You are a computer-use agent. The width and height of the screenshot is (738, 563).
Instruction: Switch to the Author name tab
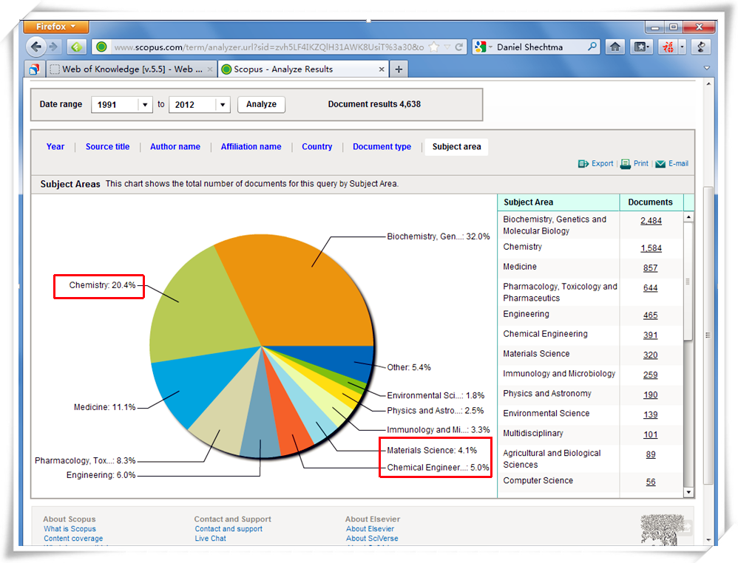pyautogui.click(x=175, y=146)
